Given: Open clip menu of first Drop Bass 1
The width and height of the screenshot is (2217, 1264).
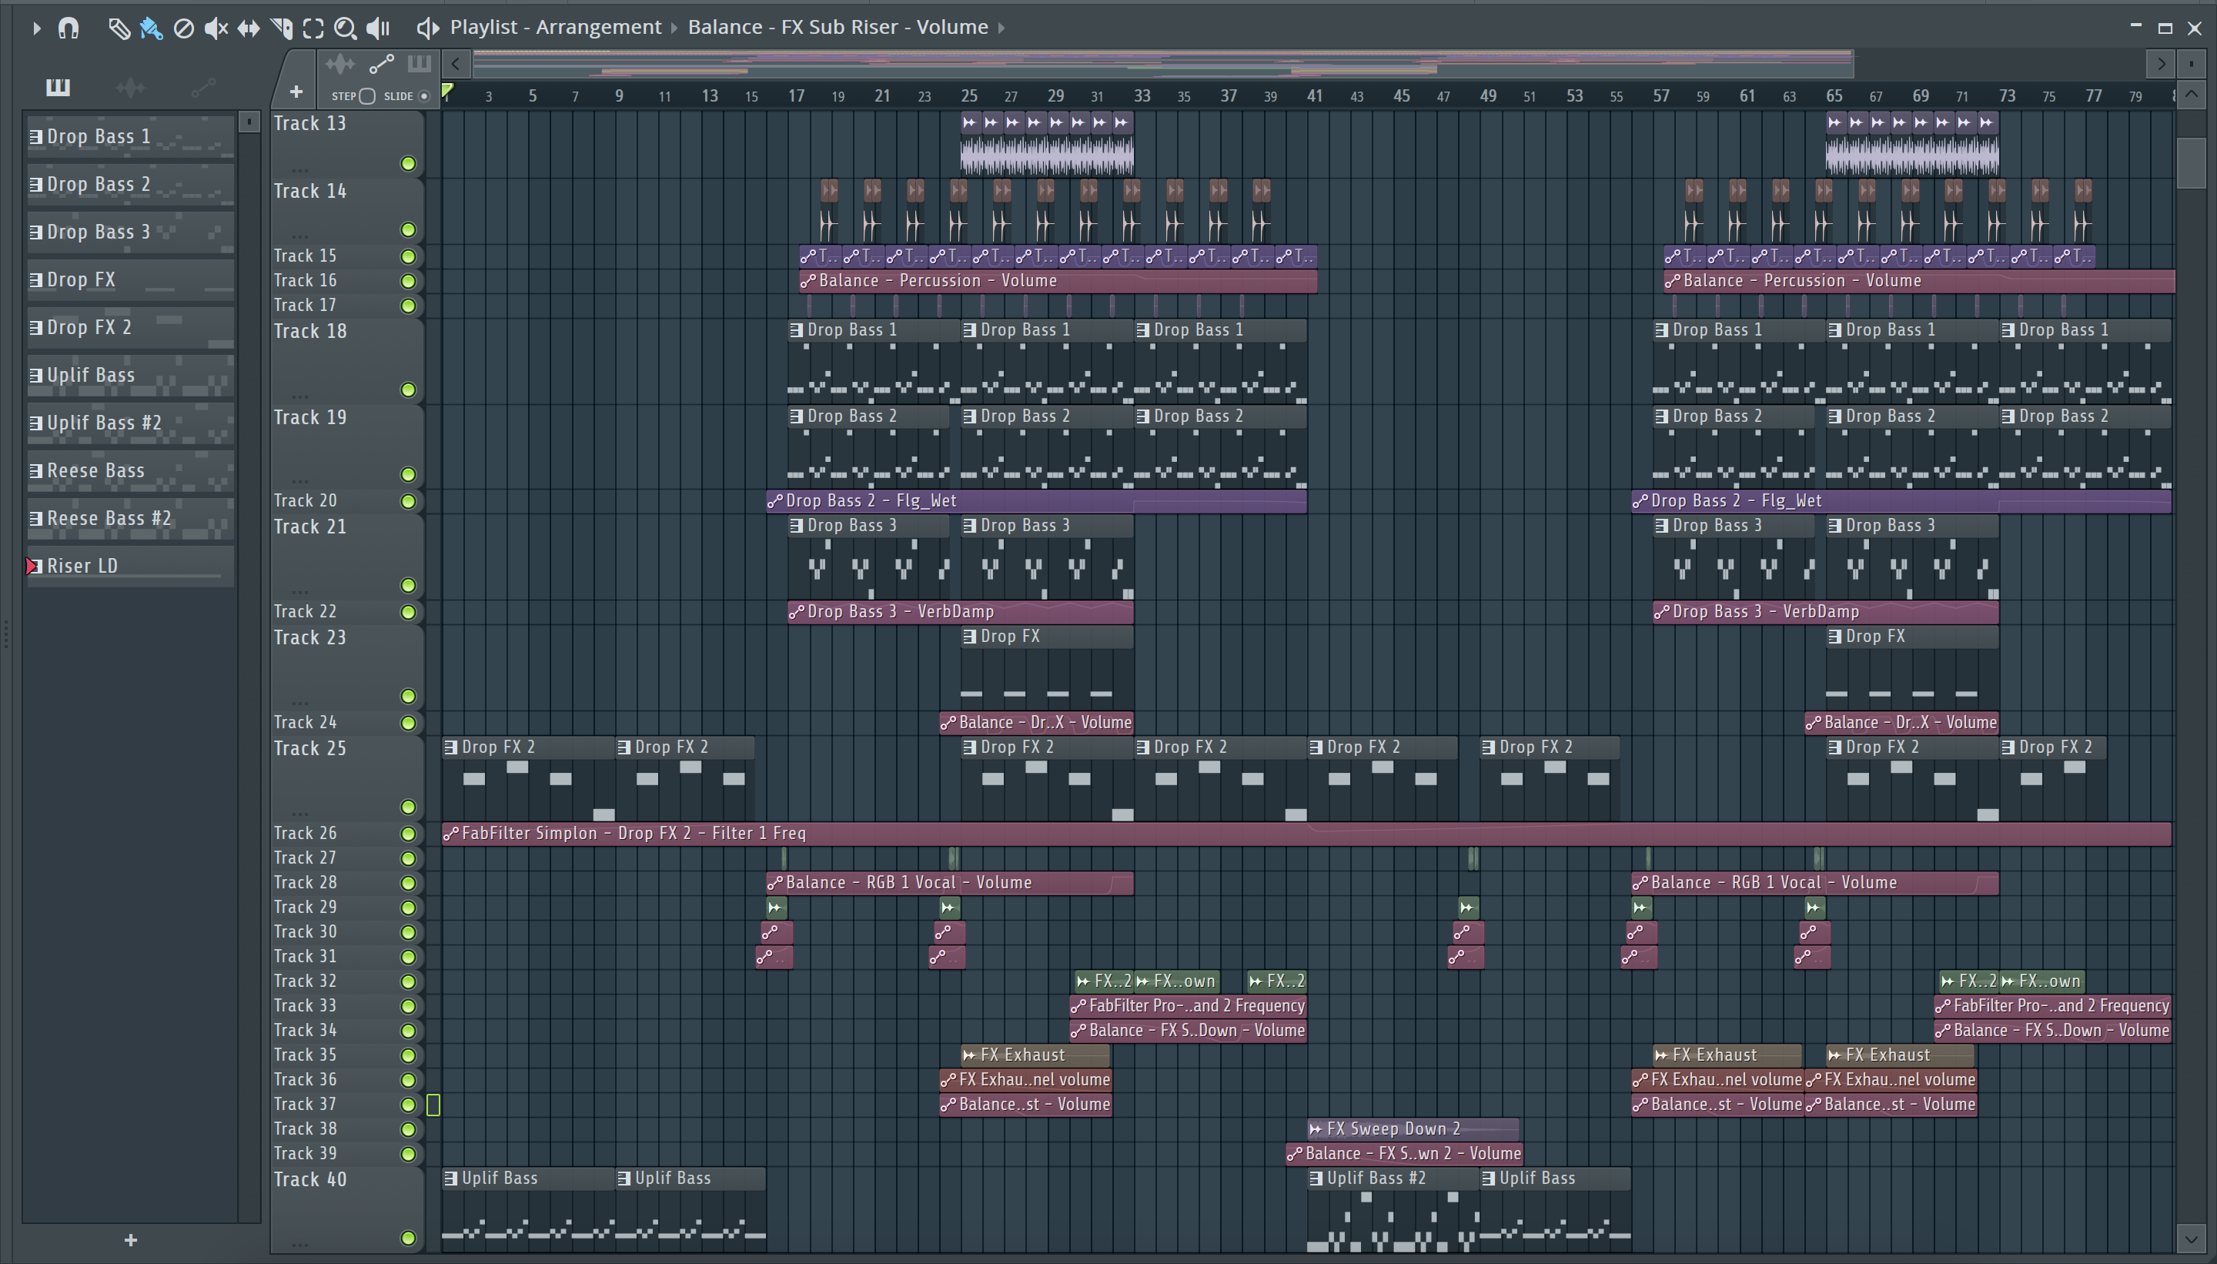Looking at the screenshot, I should [x=796, y=331].
